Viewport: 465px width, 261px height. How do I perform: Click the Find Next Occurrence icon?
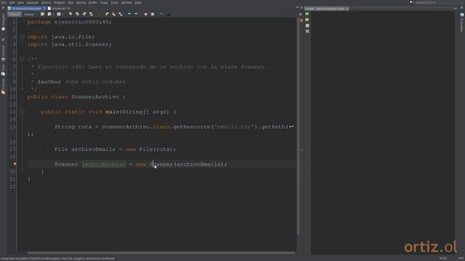[84, 14]
